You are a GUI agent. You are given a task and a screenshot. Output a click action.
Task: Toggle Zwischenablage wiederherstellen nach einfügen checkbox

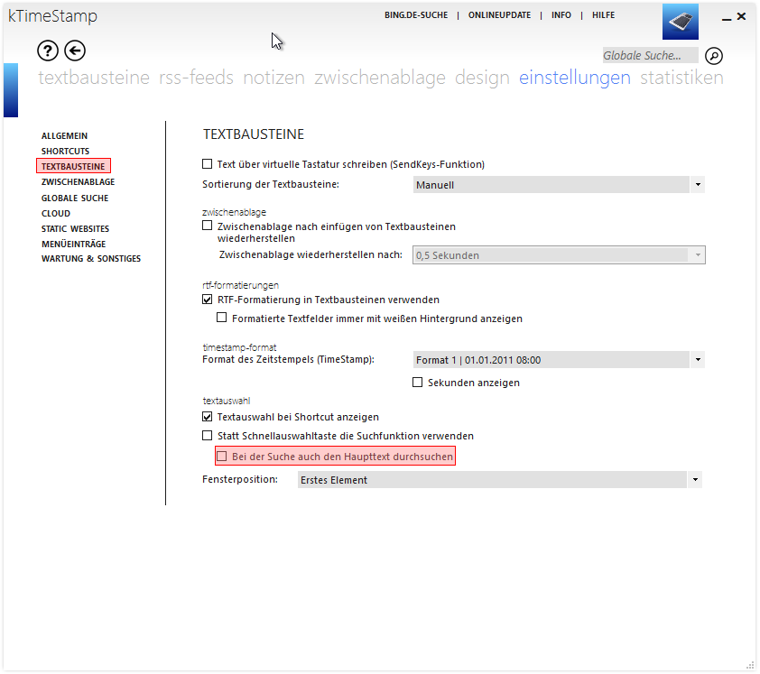coord(208,226)
